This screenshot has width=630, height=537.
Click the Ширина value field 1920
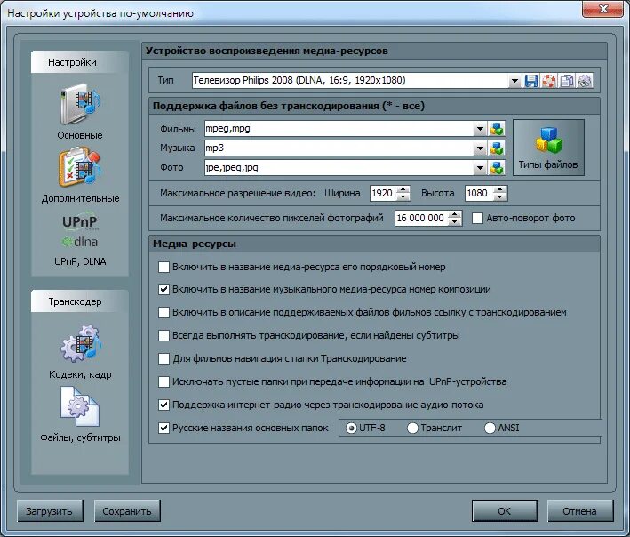pyautogui.click(x=383, y=193)
